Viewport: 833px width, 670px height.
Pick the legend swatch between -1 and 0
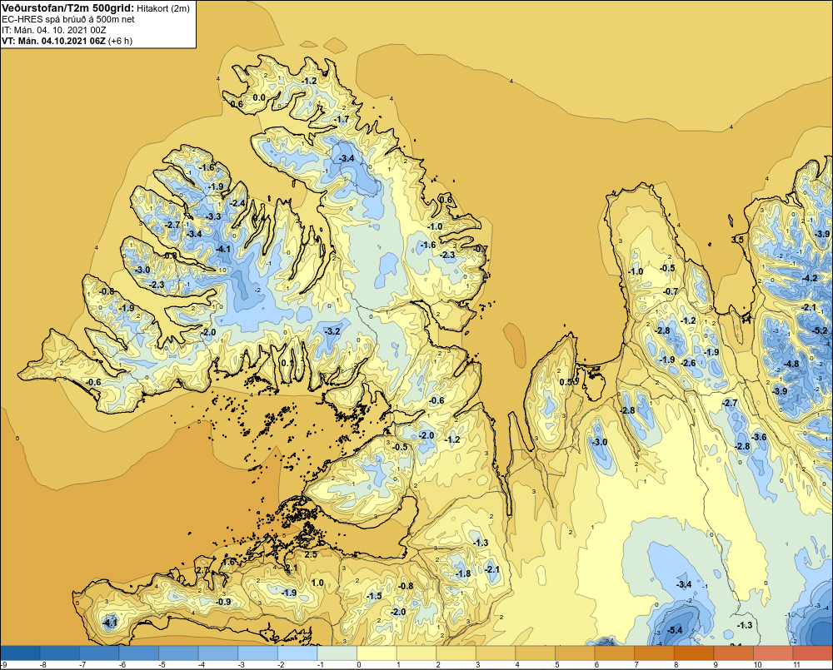[x=337, y=653]
